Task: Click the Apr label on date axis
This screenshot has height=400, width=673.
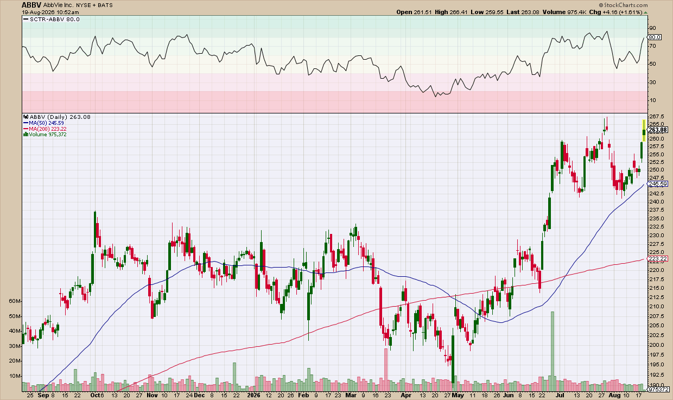Action: (405, 395)
